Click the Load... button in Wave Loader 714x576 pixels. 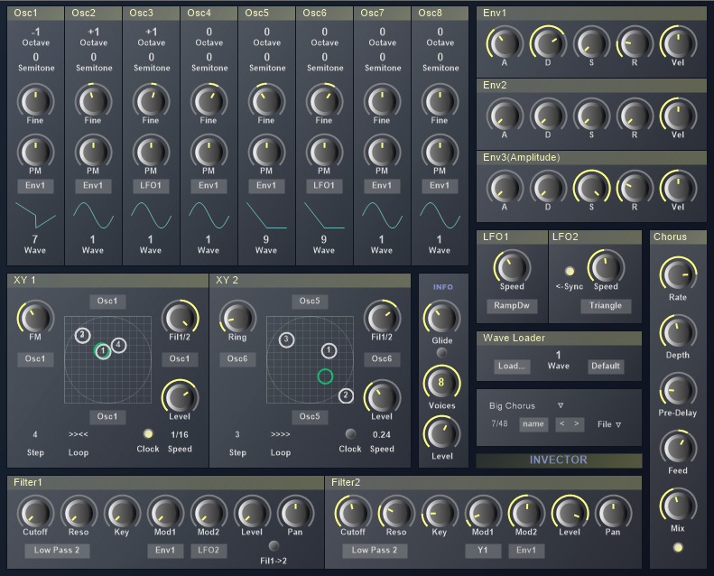512,366
